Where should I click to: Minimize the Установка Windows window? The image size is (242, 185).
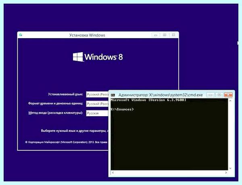coord(156,35)
